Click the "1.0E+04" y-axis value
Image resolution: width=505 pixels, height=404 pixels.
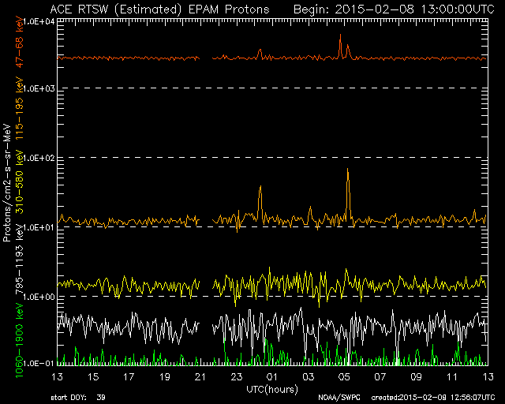[40, 21]
